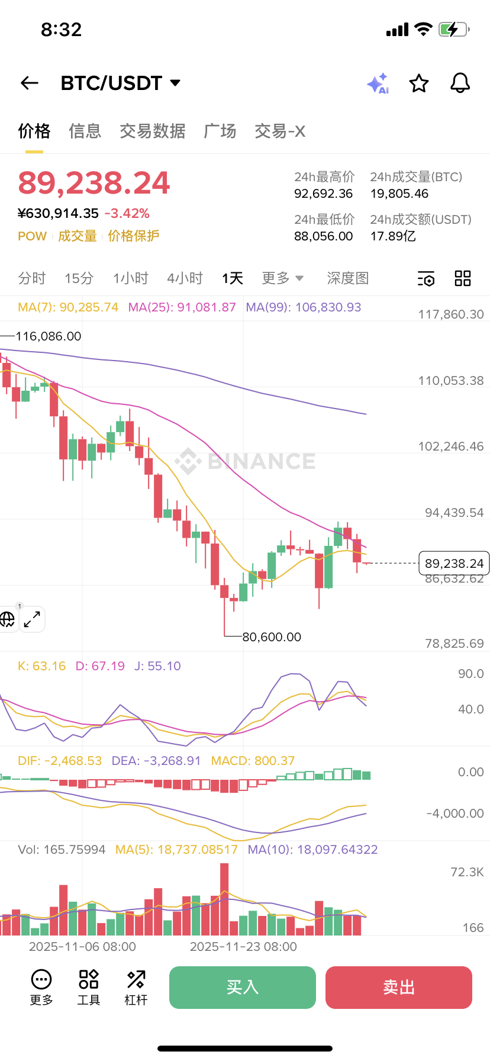Viewport: 490px width, 1061px height.
Task: Tap the 8:32 clock in status bar
Action: coord(62,30)
